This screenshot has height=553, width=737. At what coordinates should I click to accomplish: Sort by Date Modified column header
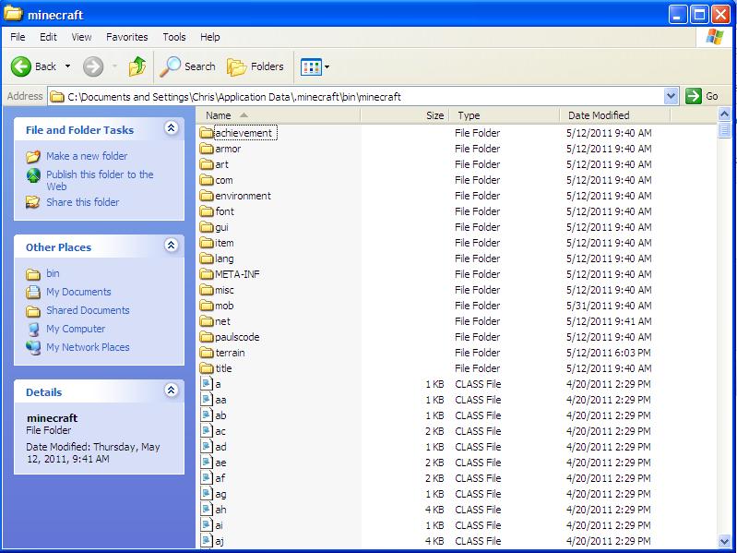point(615,115)
